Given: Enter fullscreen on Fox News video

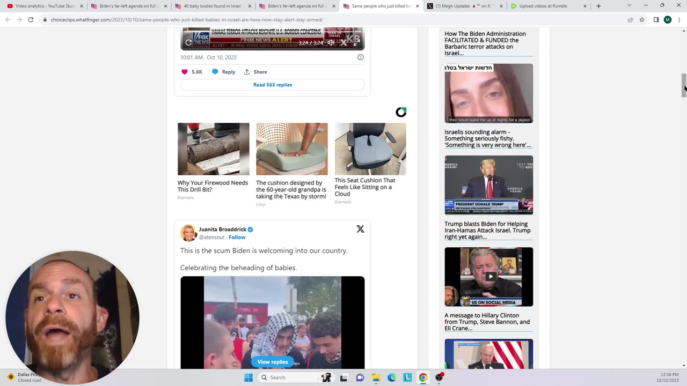Looking at the screenshot, I should point(356,42).
